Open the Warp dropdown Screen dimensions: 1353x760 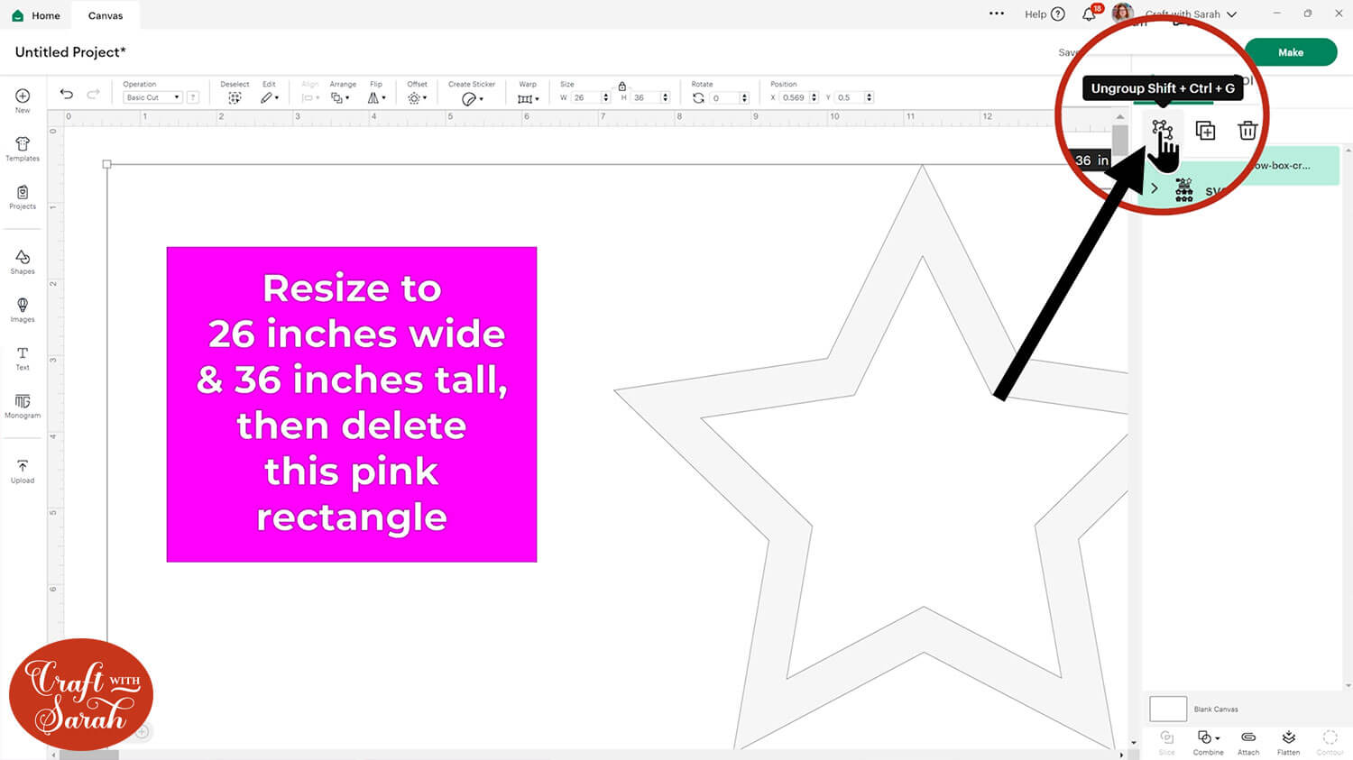pos(528,98)
